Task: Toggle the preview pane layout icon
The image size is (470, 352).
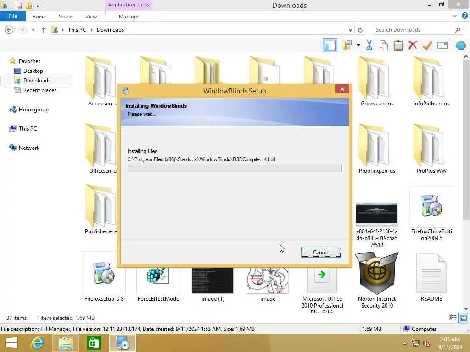Action: click(330, 45)
